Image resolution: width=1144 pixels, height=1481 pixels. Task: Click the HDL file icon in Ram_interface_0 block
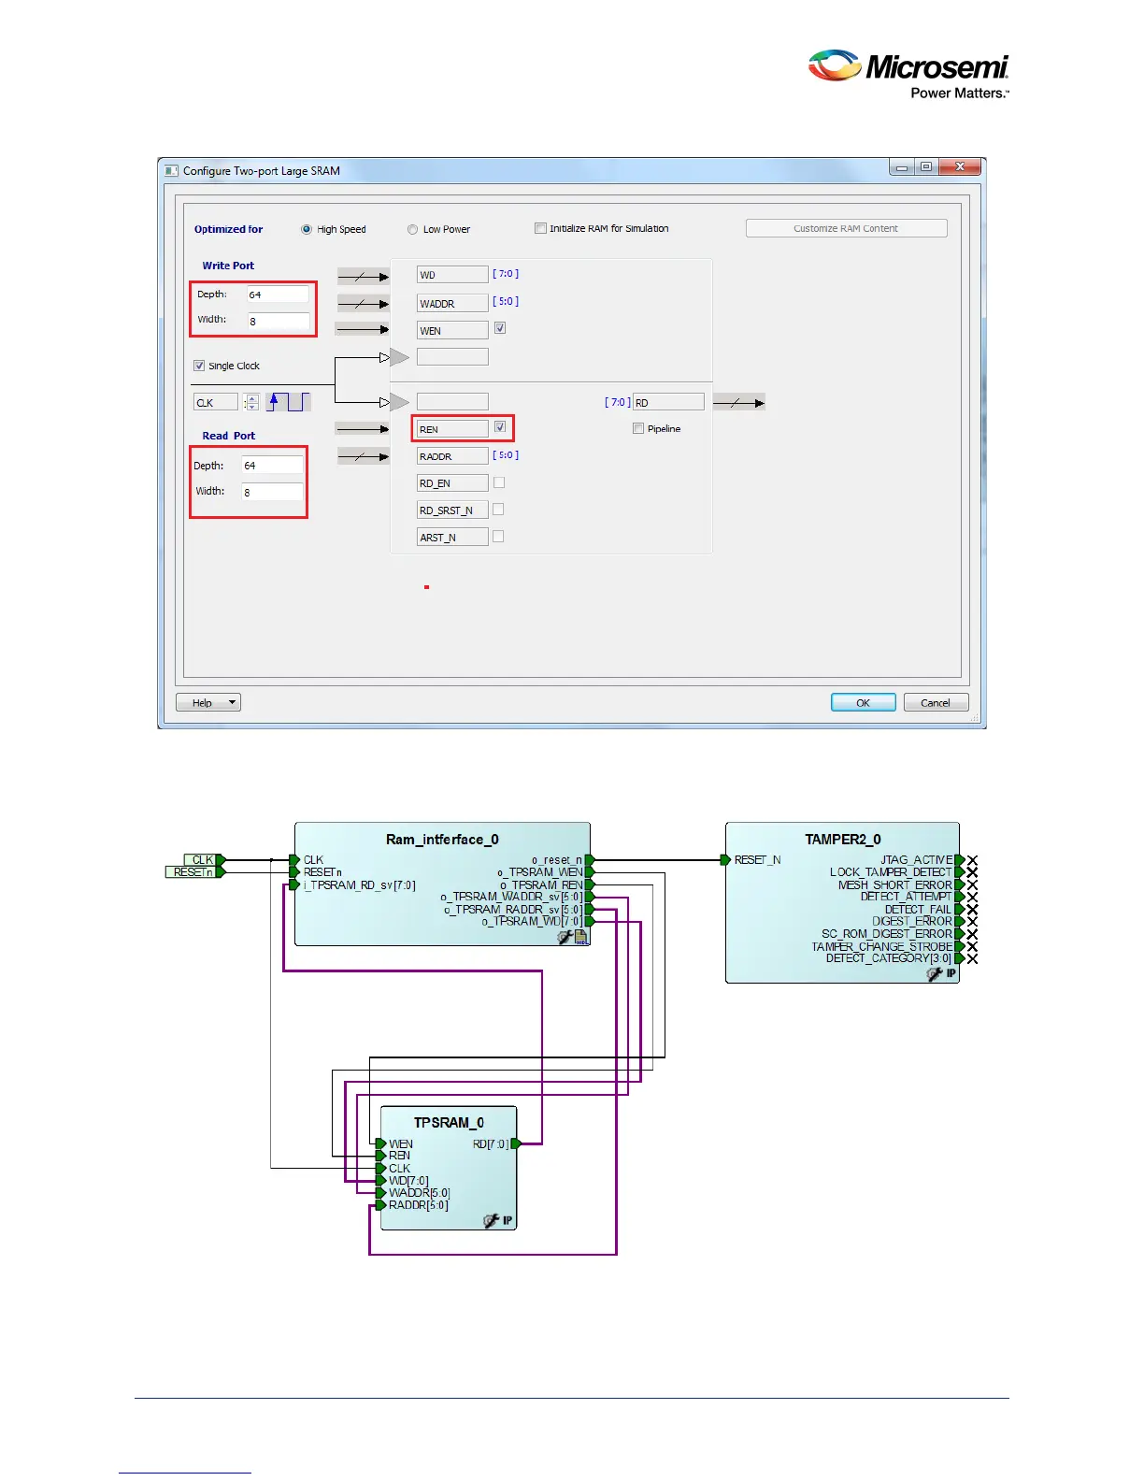point(581,937)
